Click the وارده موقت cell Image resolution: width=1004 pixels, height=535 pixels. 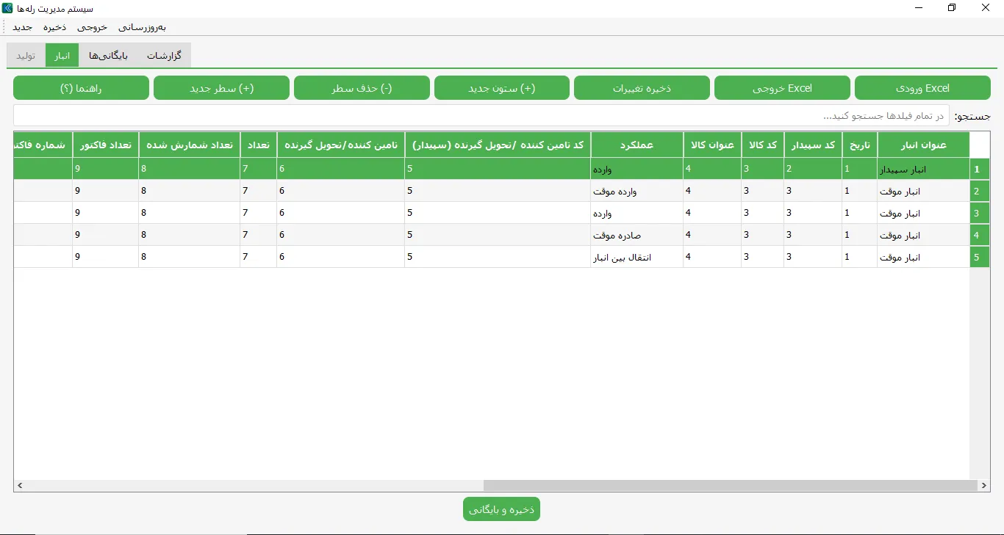pos(637,191)
